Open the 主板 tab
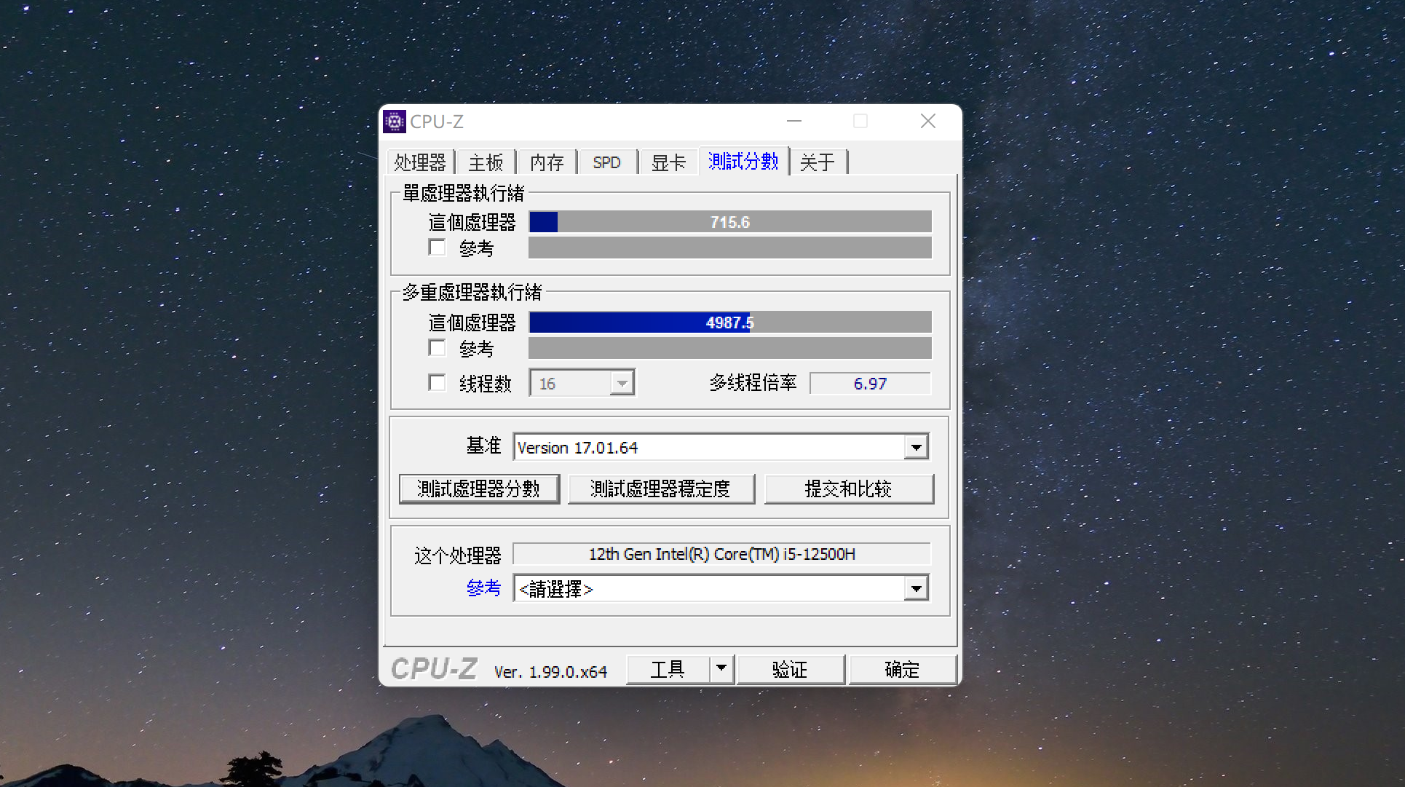This screenshot has width=1405, height=787. coord(486,162)
